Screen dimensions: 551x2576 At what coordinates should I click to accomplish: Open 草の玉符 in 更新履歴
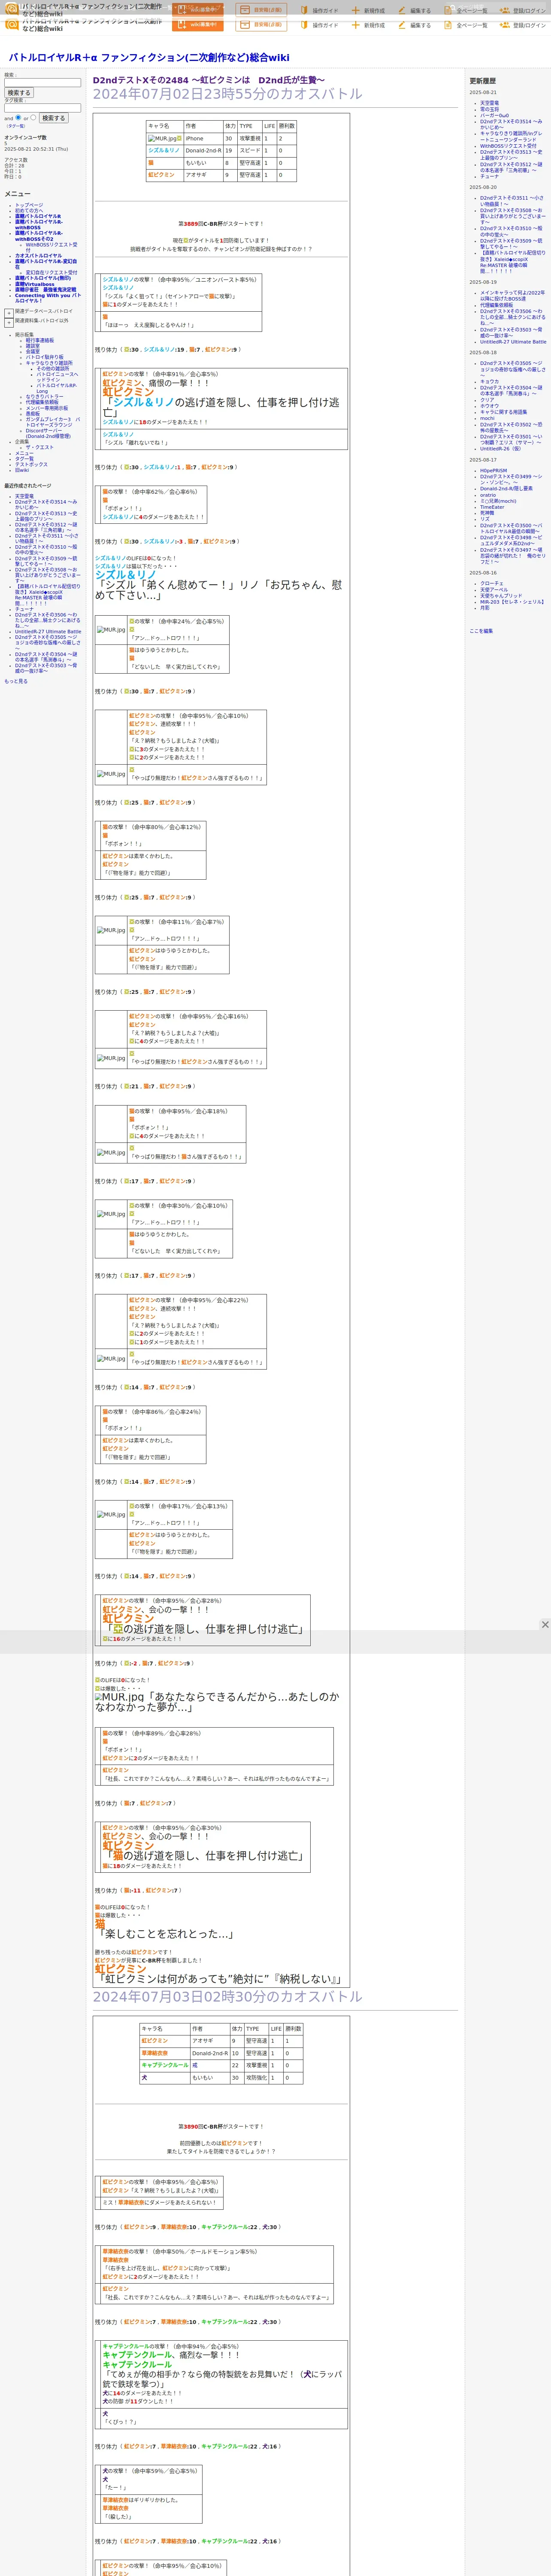(489, 109)
